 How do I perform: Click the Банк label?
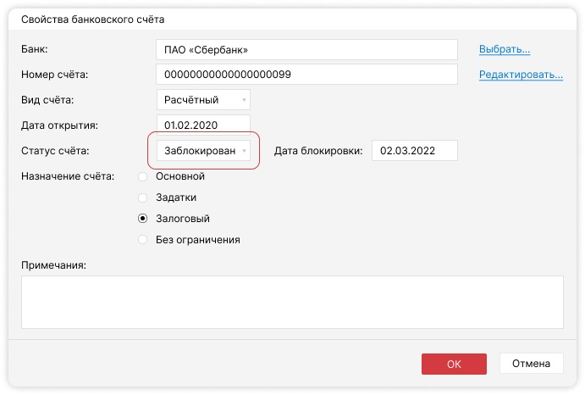(35, 49)
